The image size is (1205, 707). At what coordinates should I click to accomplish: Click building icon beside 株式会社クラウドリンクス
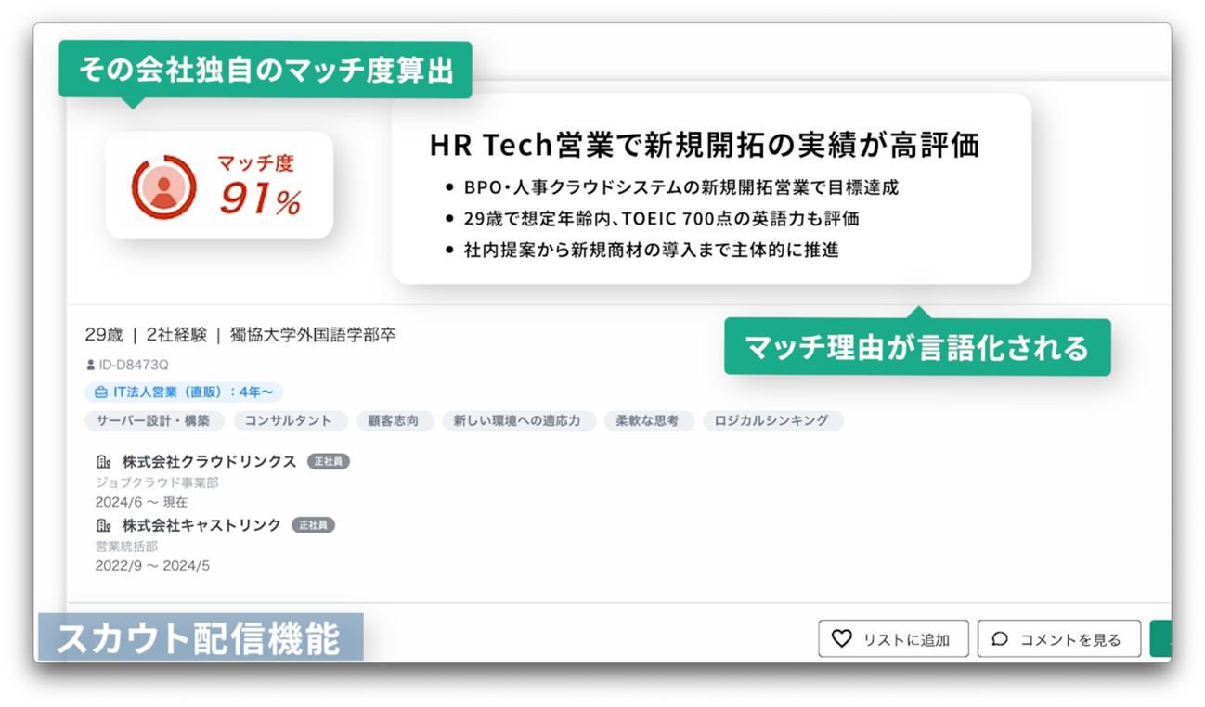coord(104,461)
